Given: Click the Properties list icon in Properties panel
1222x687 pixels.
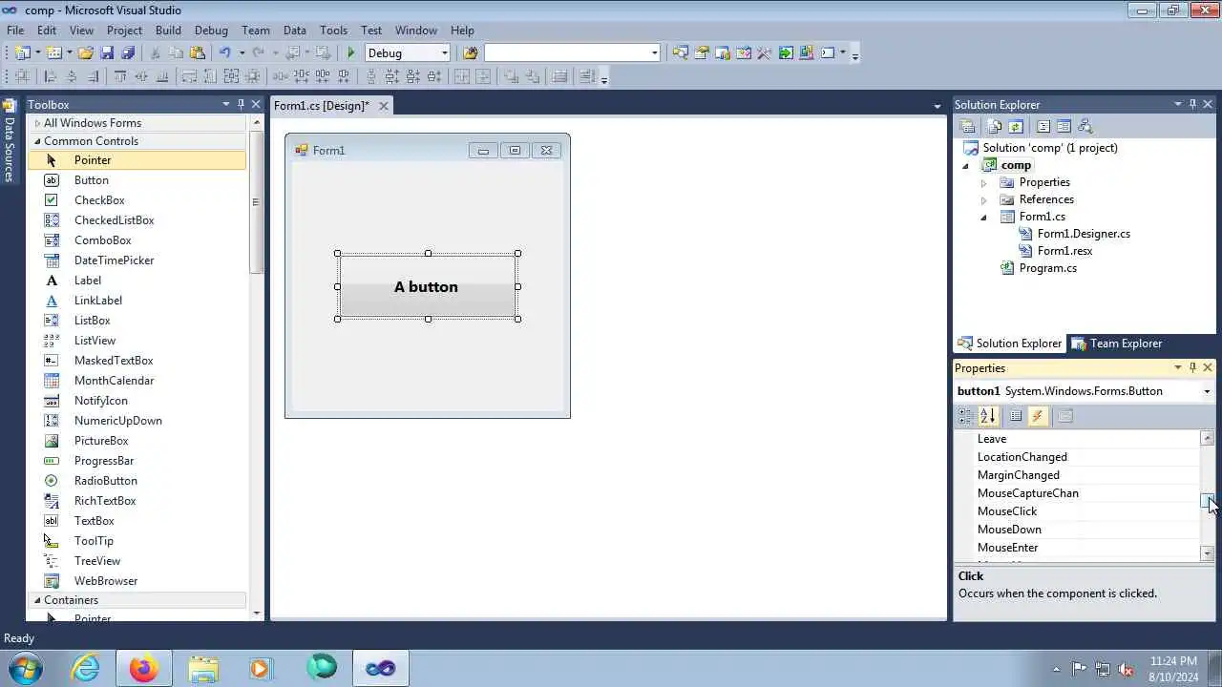Looking at the screenshot, I should click(x=1016, y=416).
